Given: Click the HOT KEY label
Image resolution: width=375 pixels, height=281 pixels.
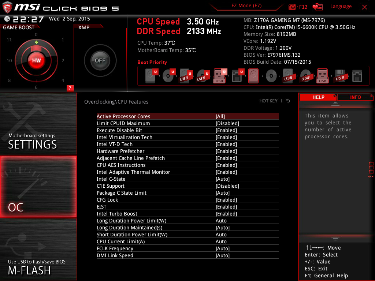Looking at the screenshot, I should [x=268, y=101].
